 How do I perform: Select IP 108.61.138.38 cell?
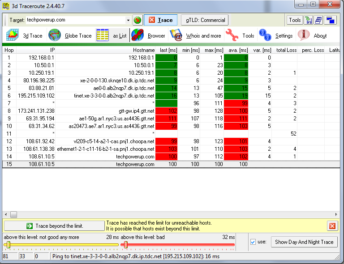point(36,149)
